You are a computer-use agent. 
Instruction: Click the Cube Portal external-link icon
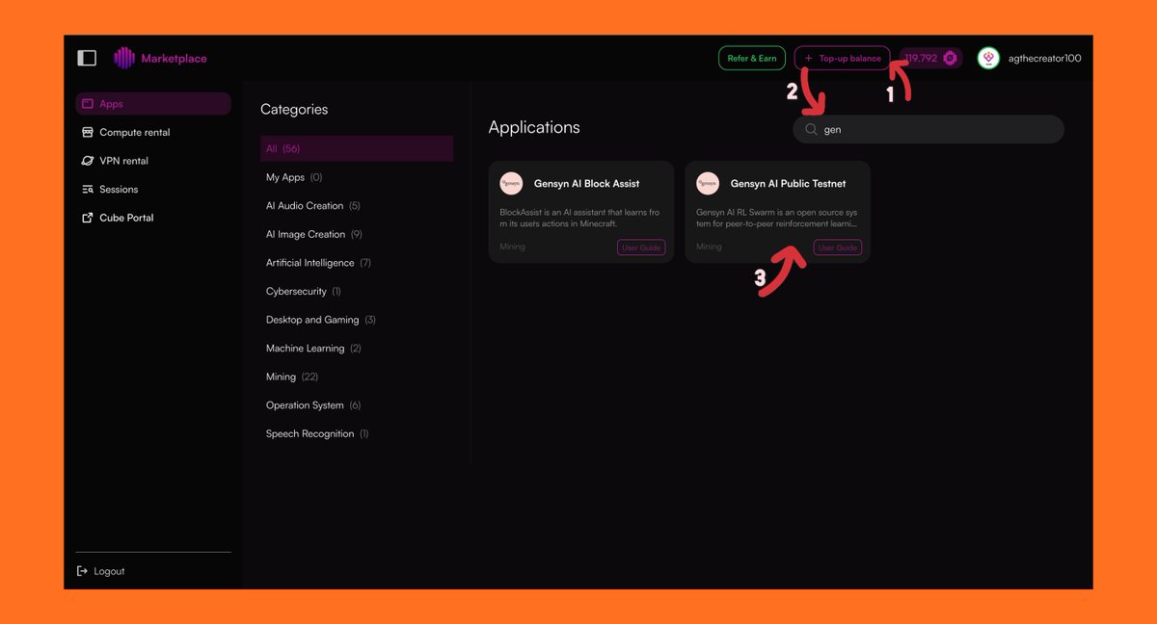tap(87, 218)
